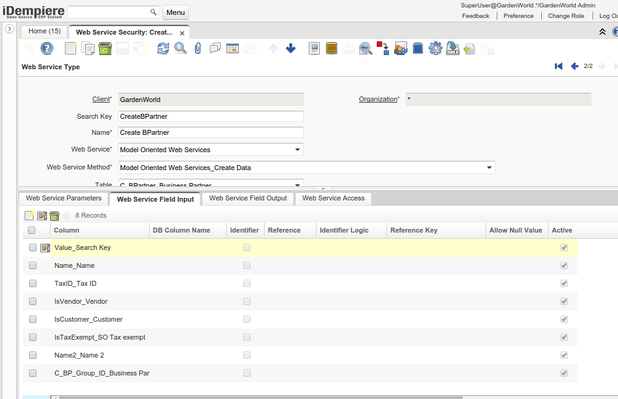Click the Process gear icon

coord(435,48)
